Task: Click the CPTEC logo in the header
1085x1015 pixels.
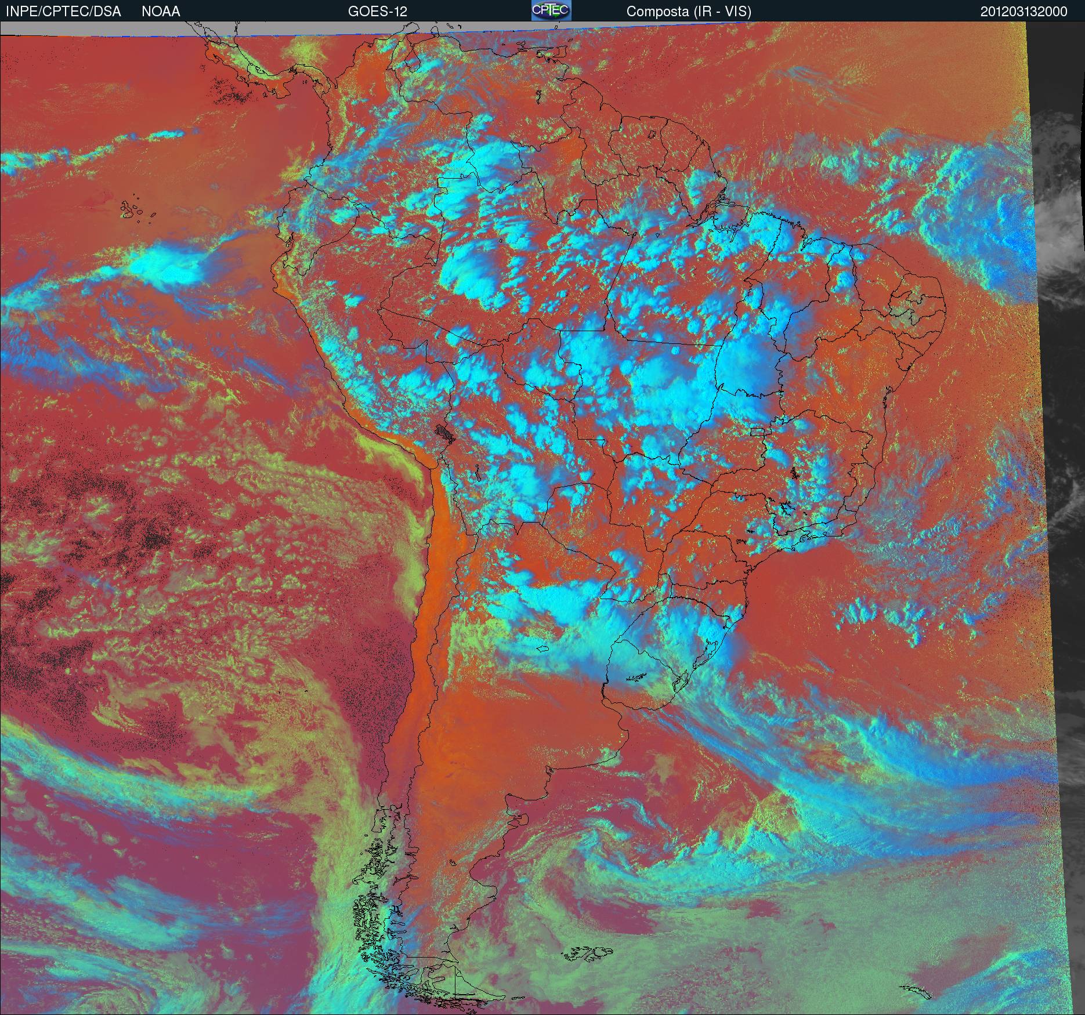Action: [551, 10]
